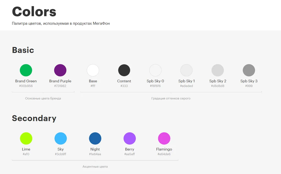This screenshot has width=281, height=174.
Task: Click the #731982 hex code text
Action: pos(60,86)
